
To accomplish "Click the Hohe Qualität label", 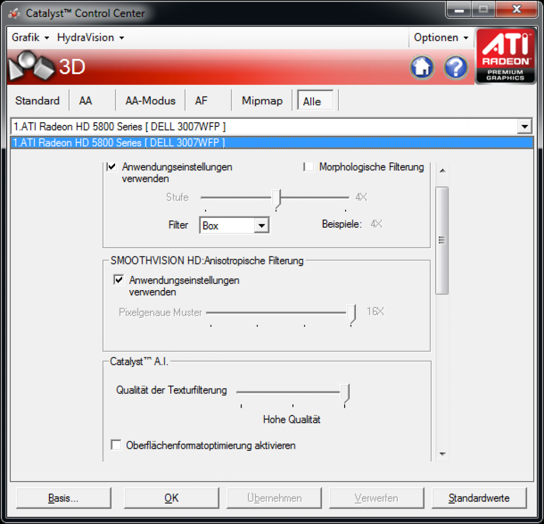I will point(291,420).
